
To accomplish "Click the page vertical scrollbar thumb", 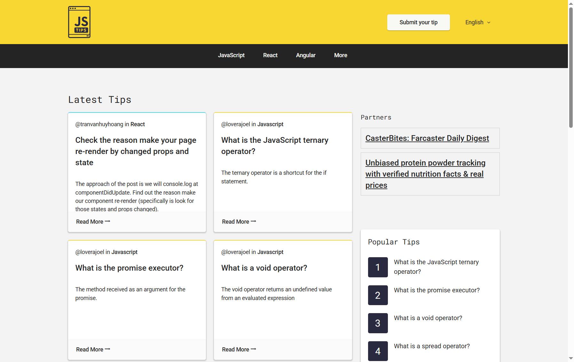I will pyautogui.click(x=571, y=67).
